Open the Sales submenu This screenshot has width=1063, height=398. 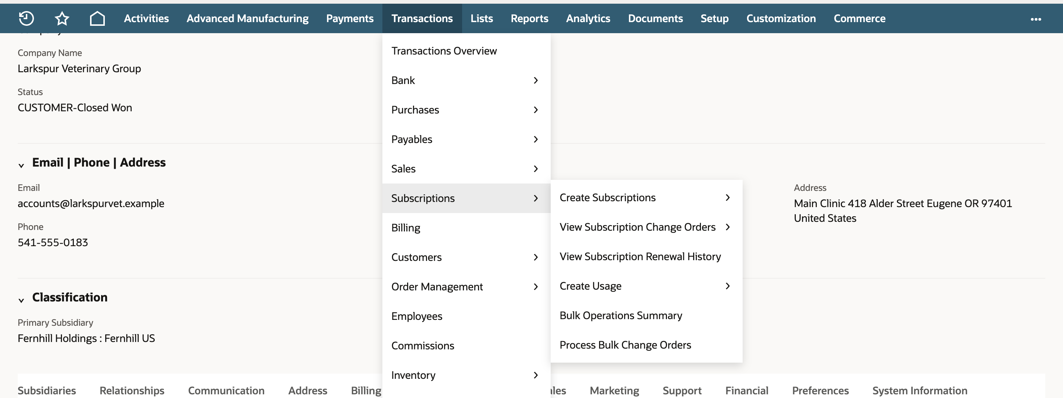(466, 169)
